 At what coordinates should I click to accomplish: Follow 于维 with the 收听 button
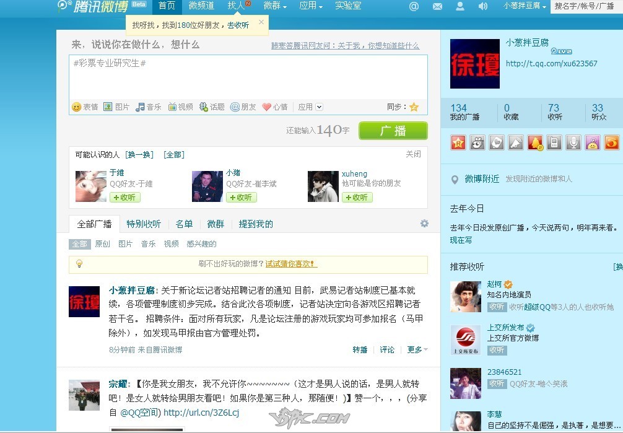[x=124, y=197]
